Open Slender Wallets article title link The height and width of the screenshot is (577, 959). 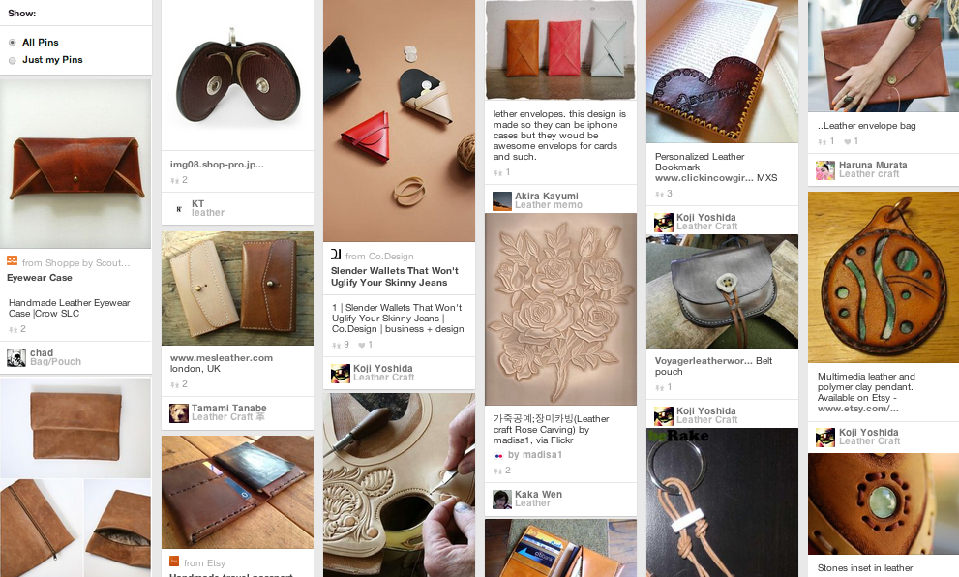(395, 277)
